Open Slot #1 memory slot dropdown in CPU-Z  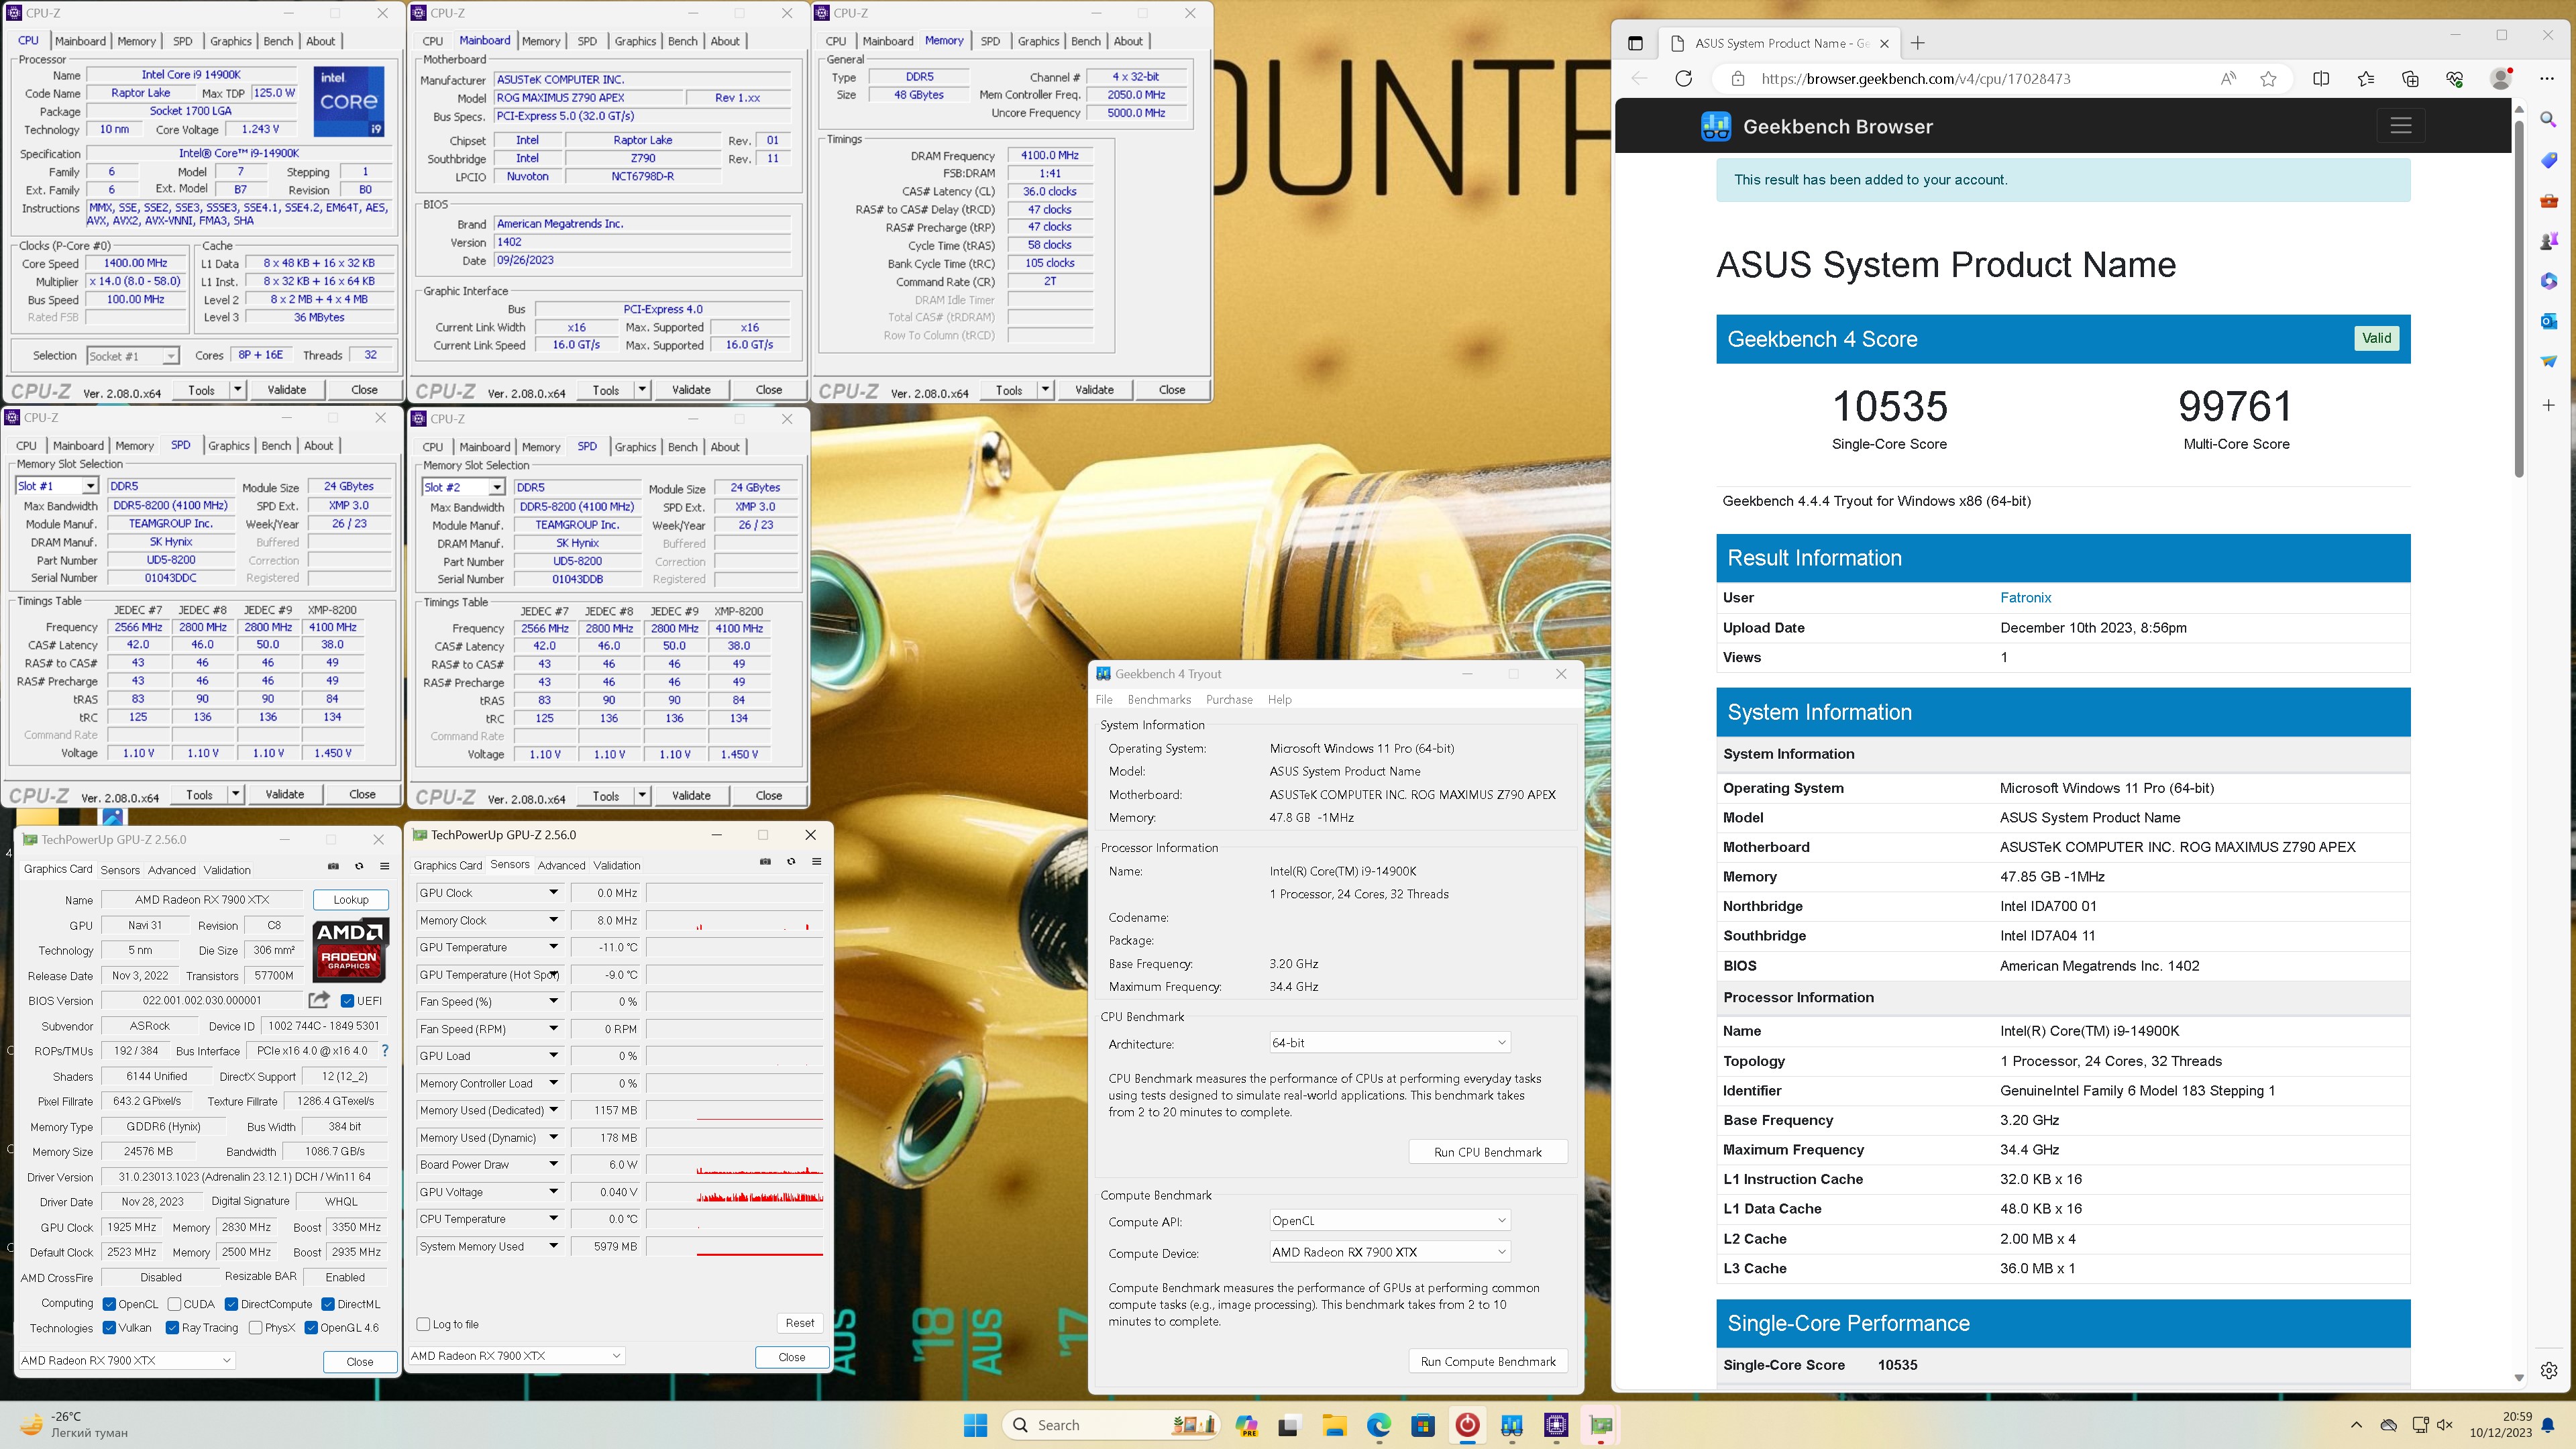(x=57, y=486)
